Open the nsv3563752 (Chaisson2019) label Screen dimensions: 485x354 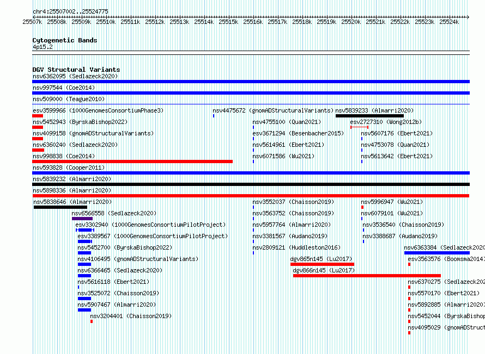[x=294, y=213]
